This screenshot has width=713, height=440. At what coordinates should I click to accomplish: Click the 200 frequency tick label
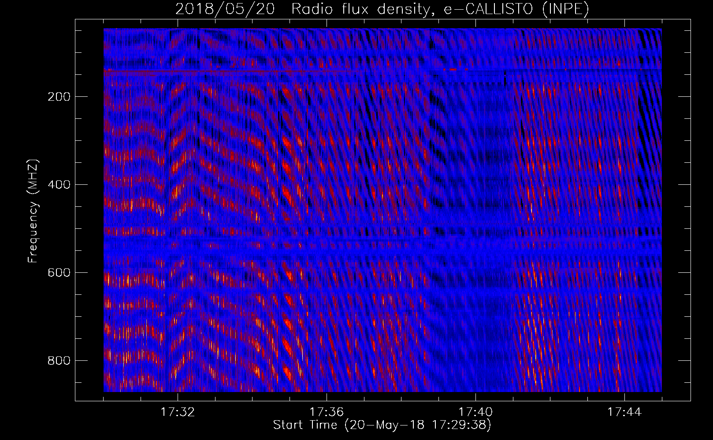pyautogui.click(x=59, y=97)
